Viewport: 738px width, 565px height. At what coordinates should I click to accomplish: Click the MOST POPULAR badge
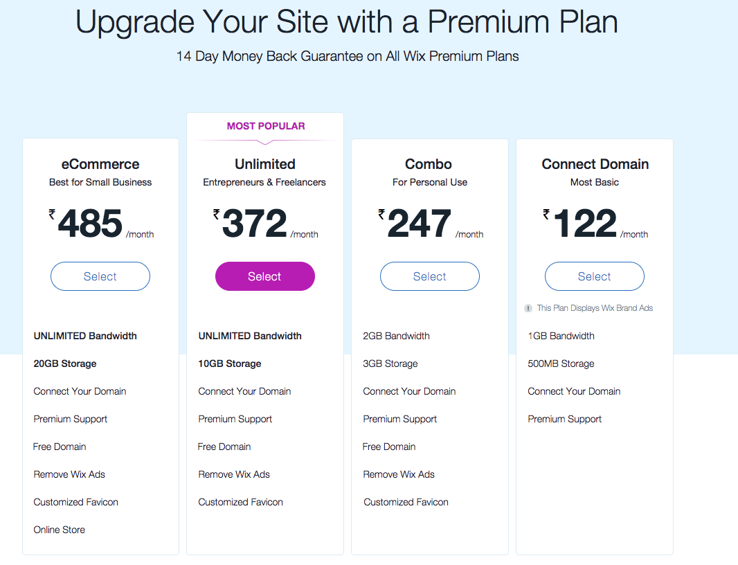pyautogui.click(x=266, y=126)
